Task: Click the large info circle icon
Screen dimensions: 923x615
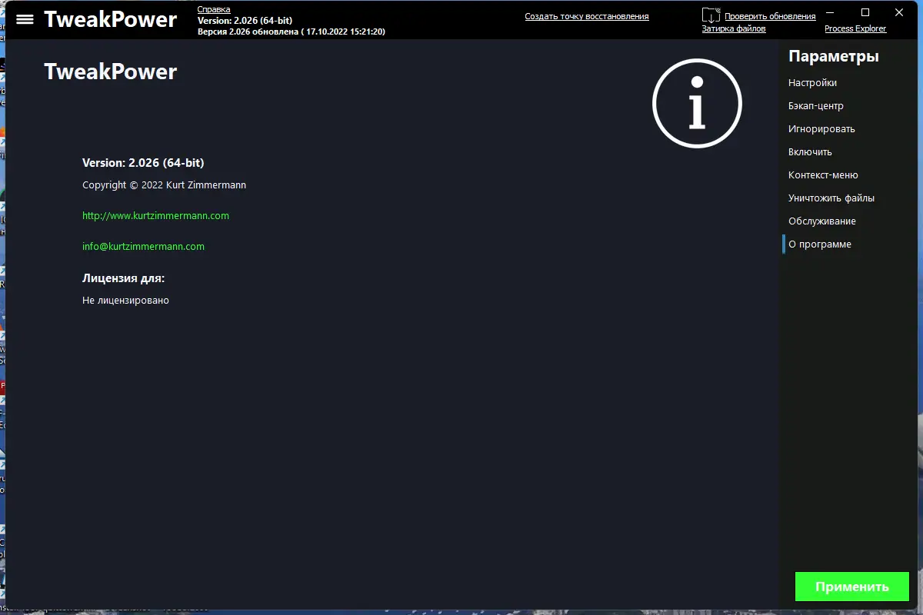Action: coord(697,103)
